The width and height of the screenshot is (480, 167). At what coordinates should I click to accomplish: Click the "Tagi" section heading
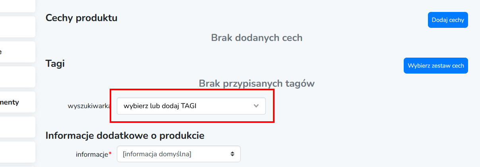[x=55, y=64]
